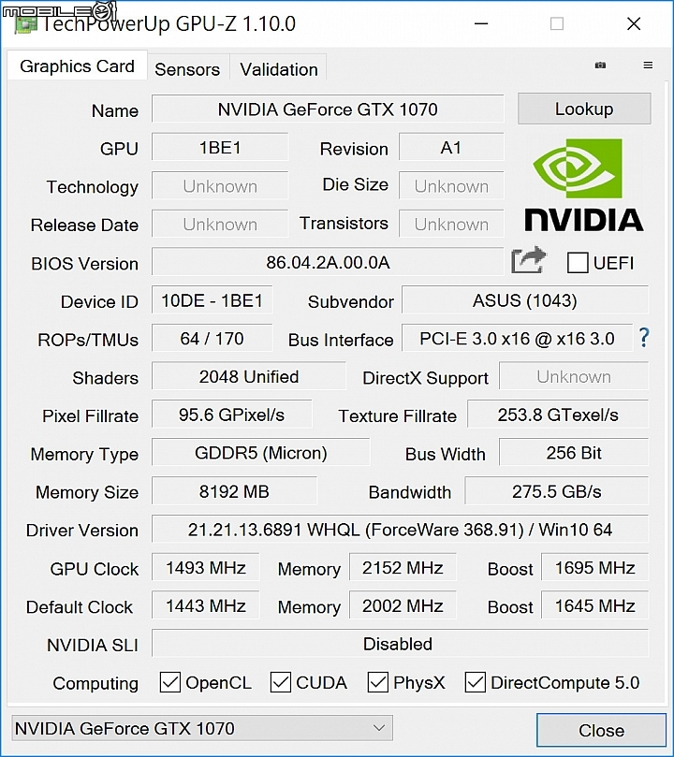
Task: Click Subvendor field ASUS (1043)
Action: [x=525, y=300]
